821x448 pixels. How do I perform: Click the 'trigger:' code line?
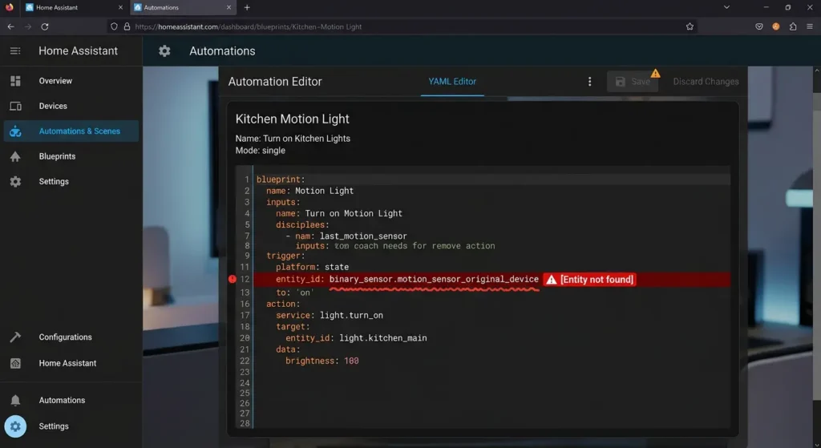285,256
